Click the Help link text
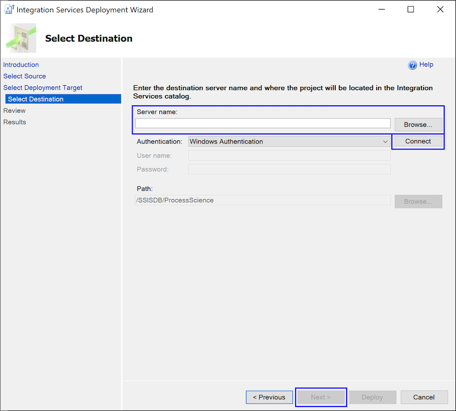The width and height of the screenshot is (456, 411). coord(426,65)
